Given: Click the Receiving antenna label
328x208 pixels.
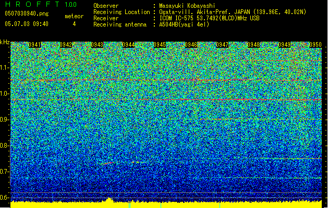Looking at the screenshot, I should pos(120,24).
